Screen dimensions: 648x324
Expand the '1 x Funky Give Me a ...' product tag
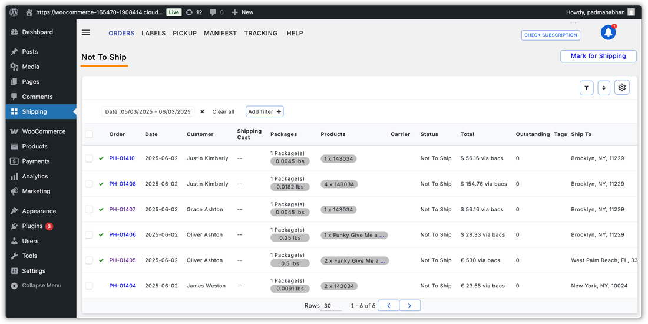[x=354, y=235]
